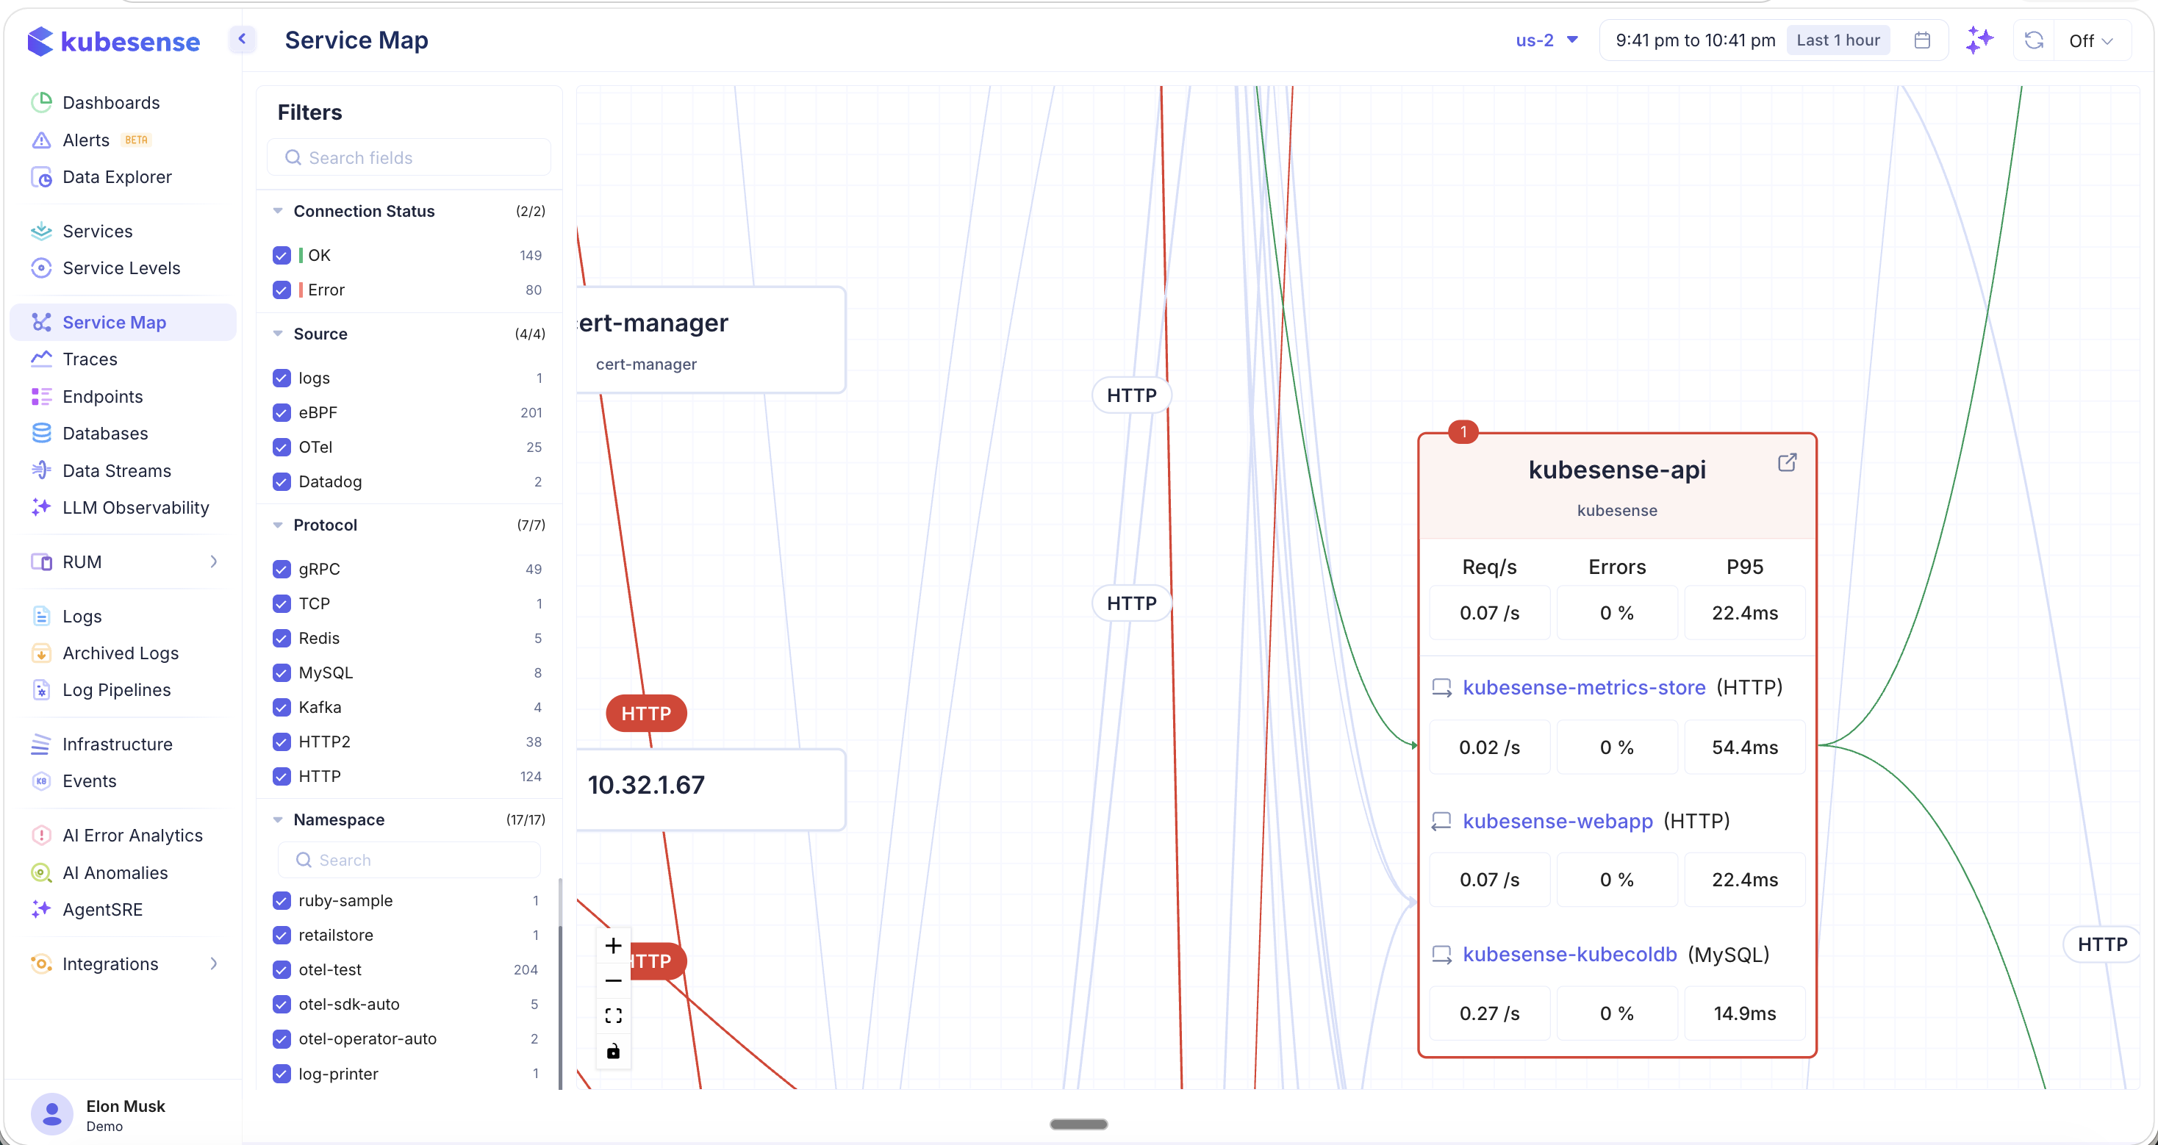The image size is (2158, 1145).
Task: Open the us-2 cluster dropdown
Action: click(1546, 40)
